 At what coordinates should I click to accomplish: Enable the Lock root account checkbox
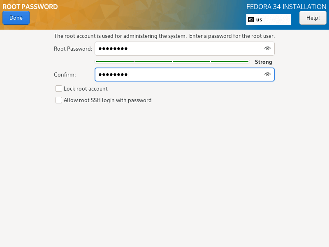(59, 89)
